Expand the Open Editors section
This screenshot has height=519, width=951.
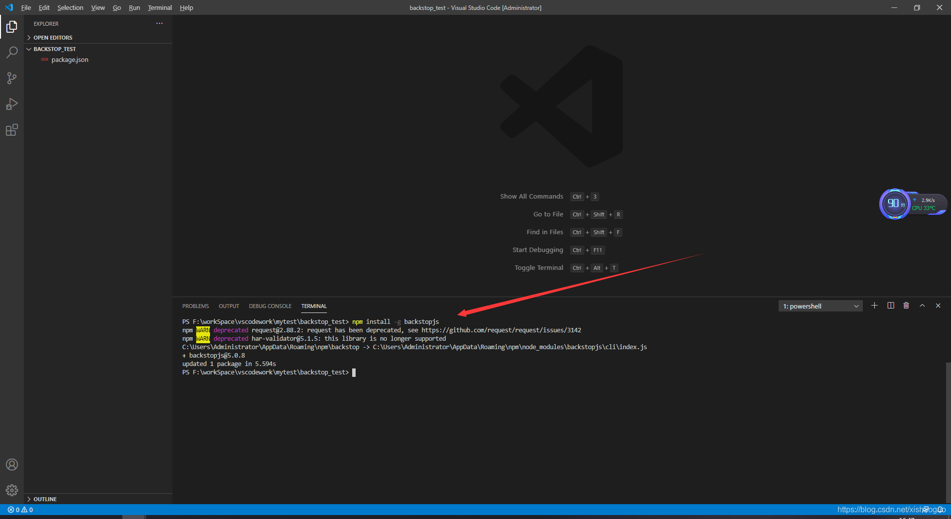98,38
